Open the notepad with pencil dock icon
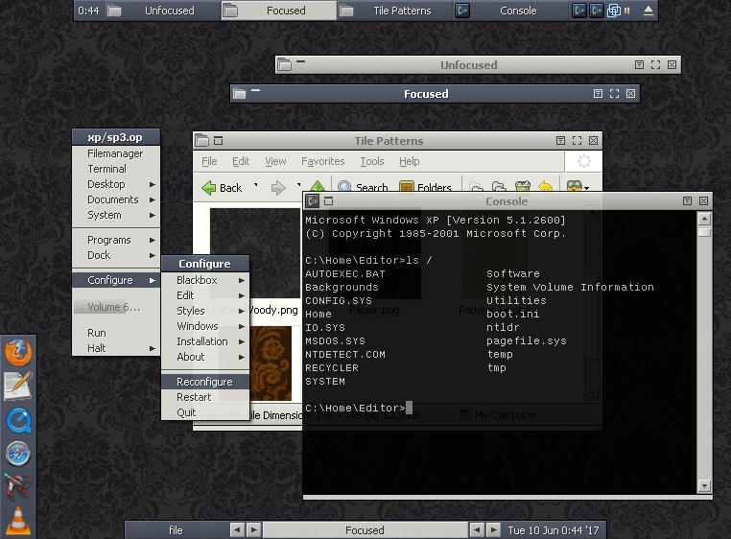Screen dimensions: 731x539 (18, 386)
